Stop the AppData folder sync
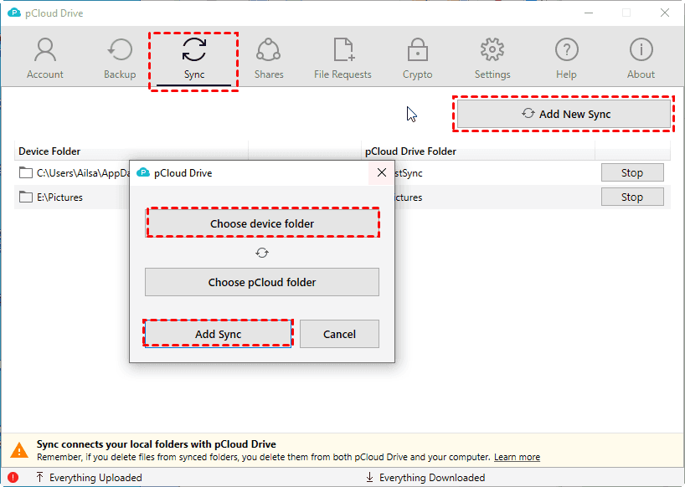Viewport: 685px width, 487px height. (x=632, y=173)
